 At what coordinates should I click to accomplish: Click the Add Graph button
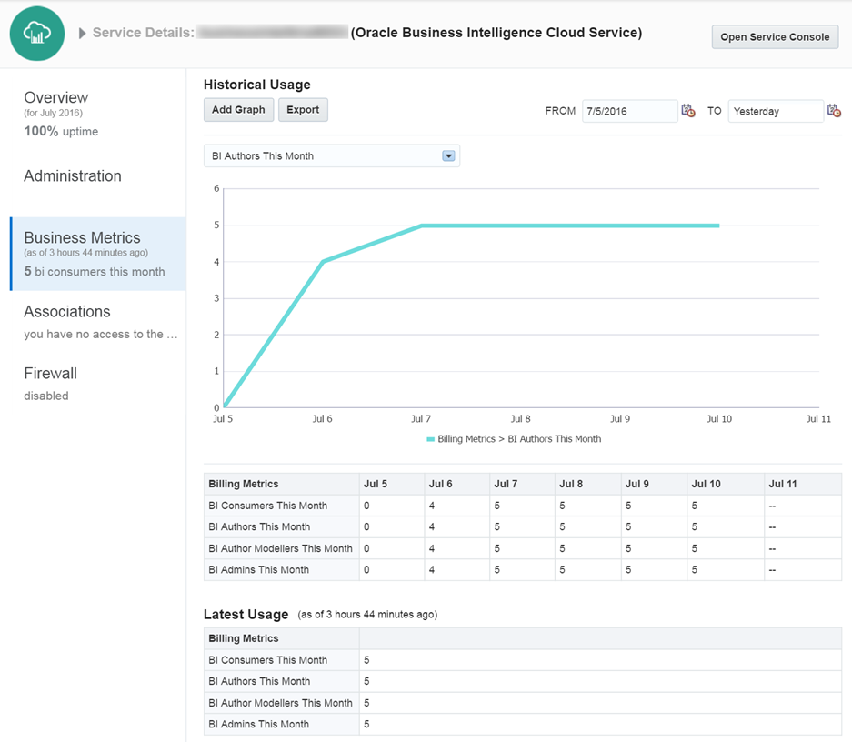pos(238,110)
